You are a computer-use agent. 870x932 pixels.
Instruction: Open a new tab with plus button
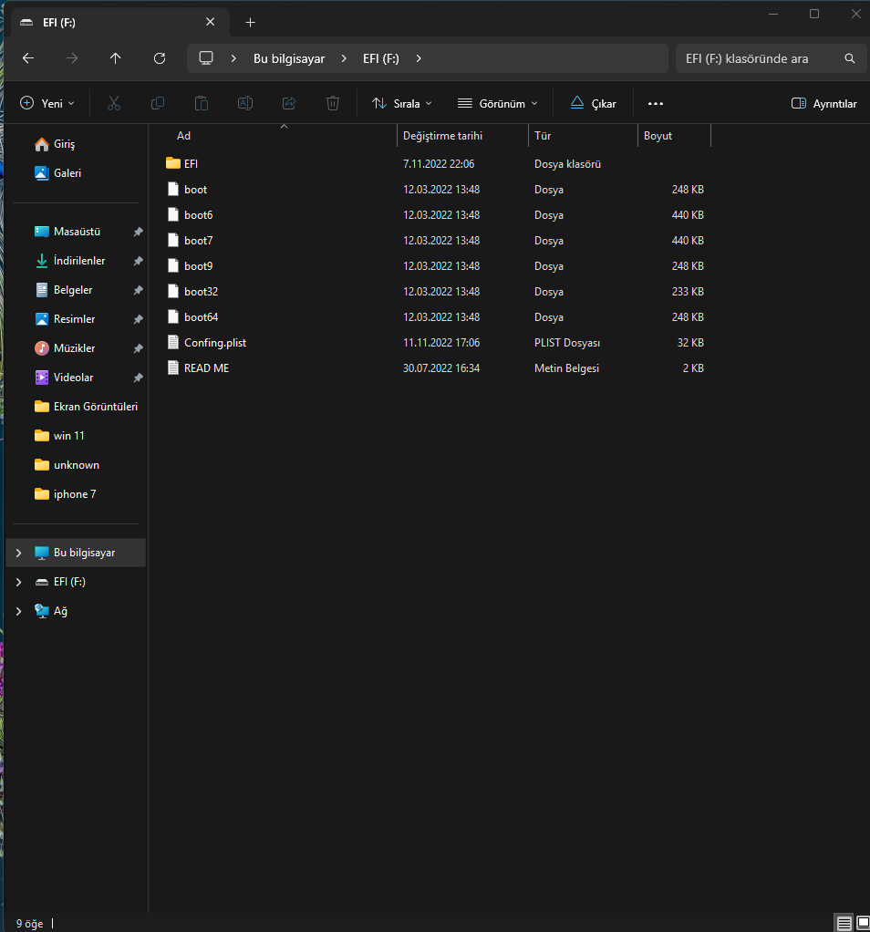click(x=251, y=22)
